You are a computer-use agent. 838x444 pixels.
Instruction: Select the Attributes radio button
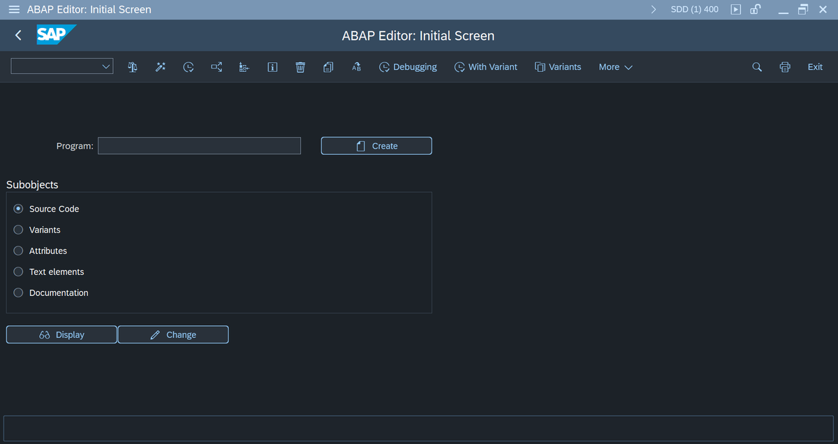click(x=19, y=251)
